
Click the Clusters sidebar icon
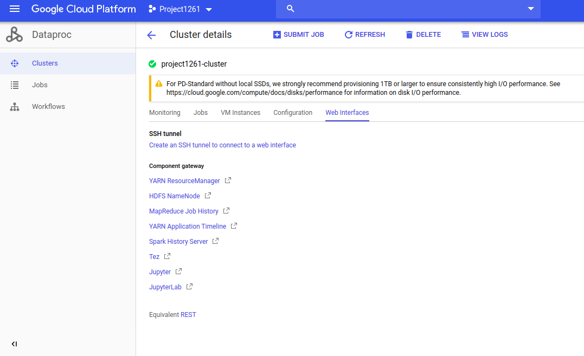15,63
